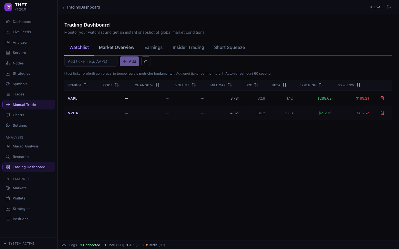Delete AAPL from the watchlist
The image size is (399, 249).
[382, 98]
